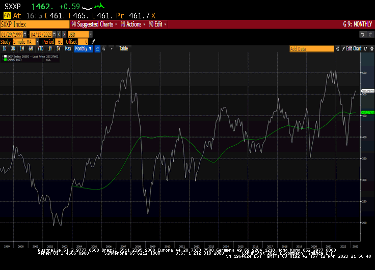Click the redo arrow icon
The height and width of the screenshot is (270, 375).
[x=370, y=35]
